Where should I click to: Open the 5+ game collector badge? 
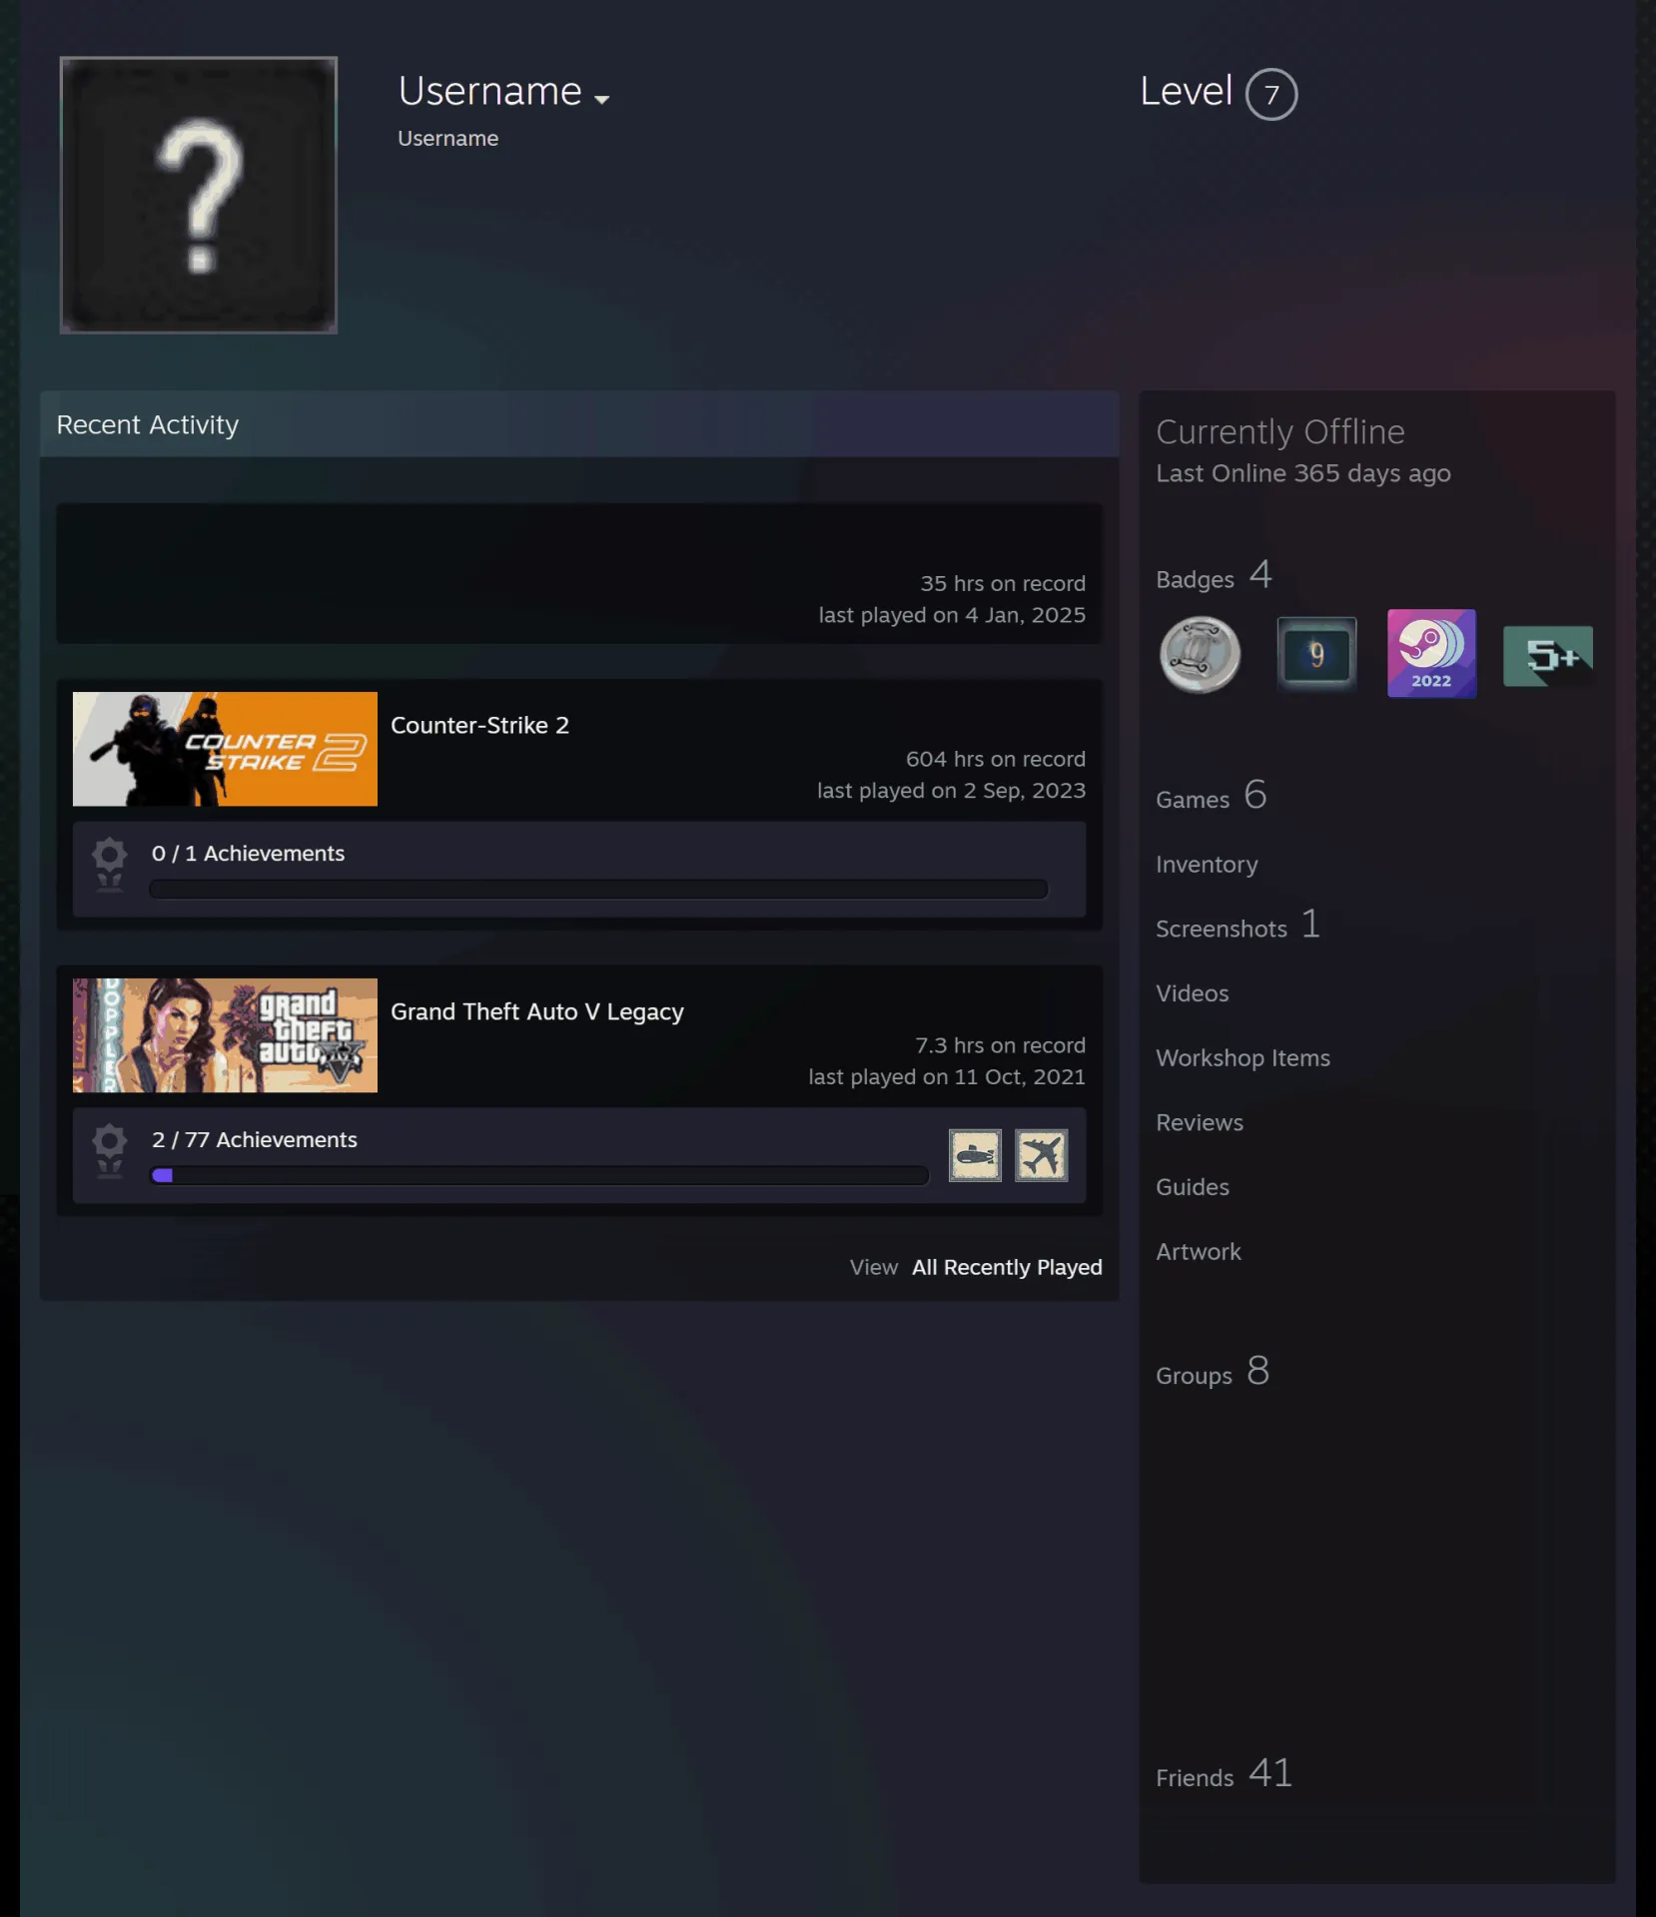[x=1547, y=655]
